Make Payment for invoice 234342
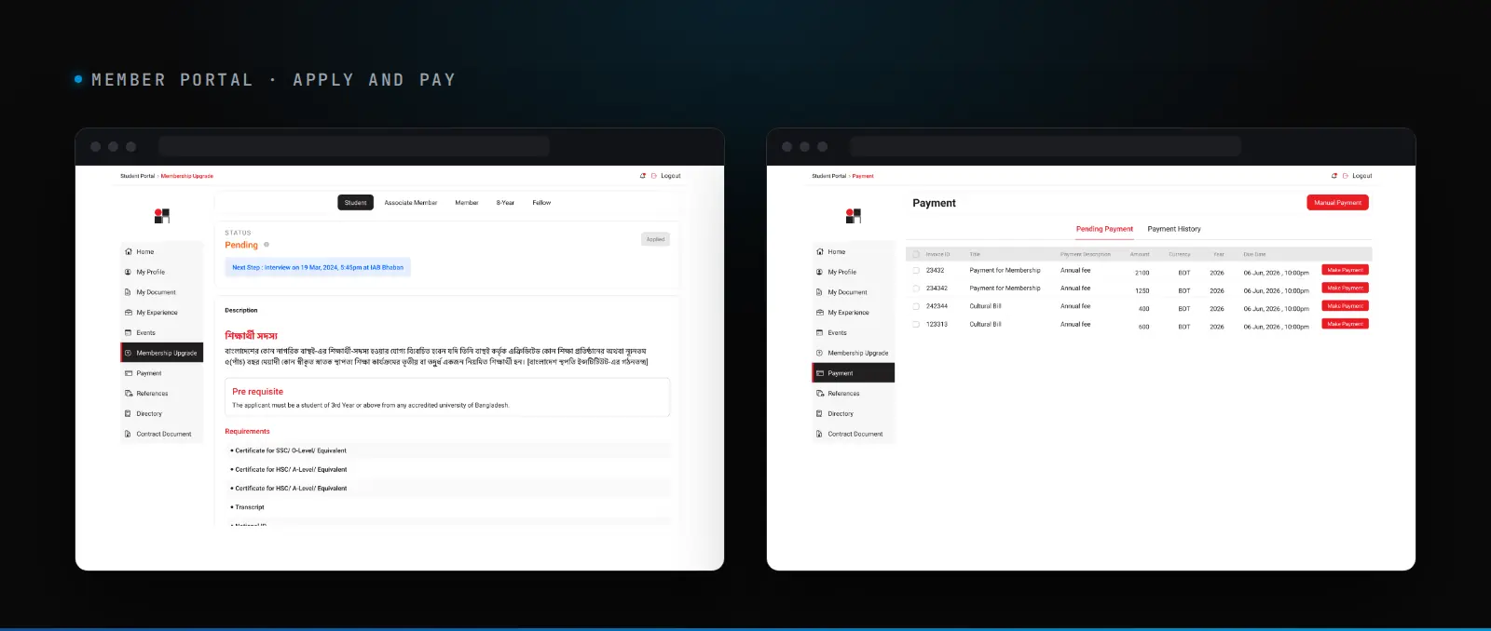The width and height of the screenshot is (1491, 631). pos(1345,288)
